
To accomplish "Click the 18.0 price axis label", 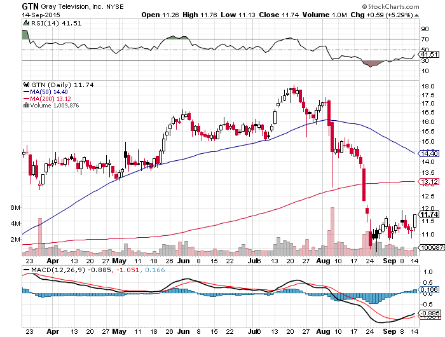I will [x=428, y=86].
